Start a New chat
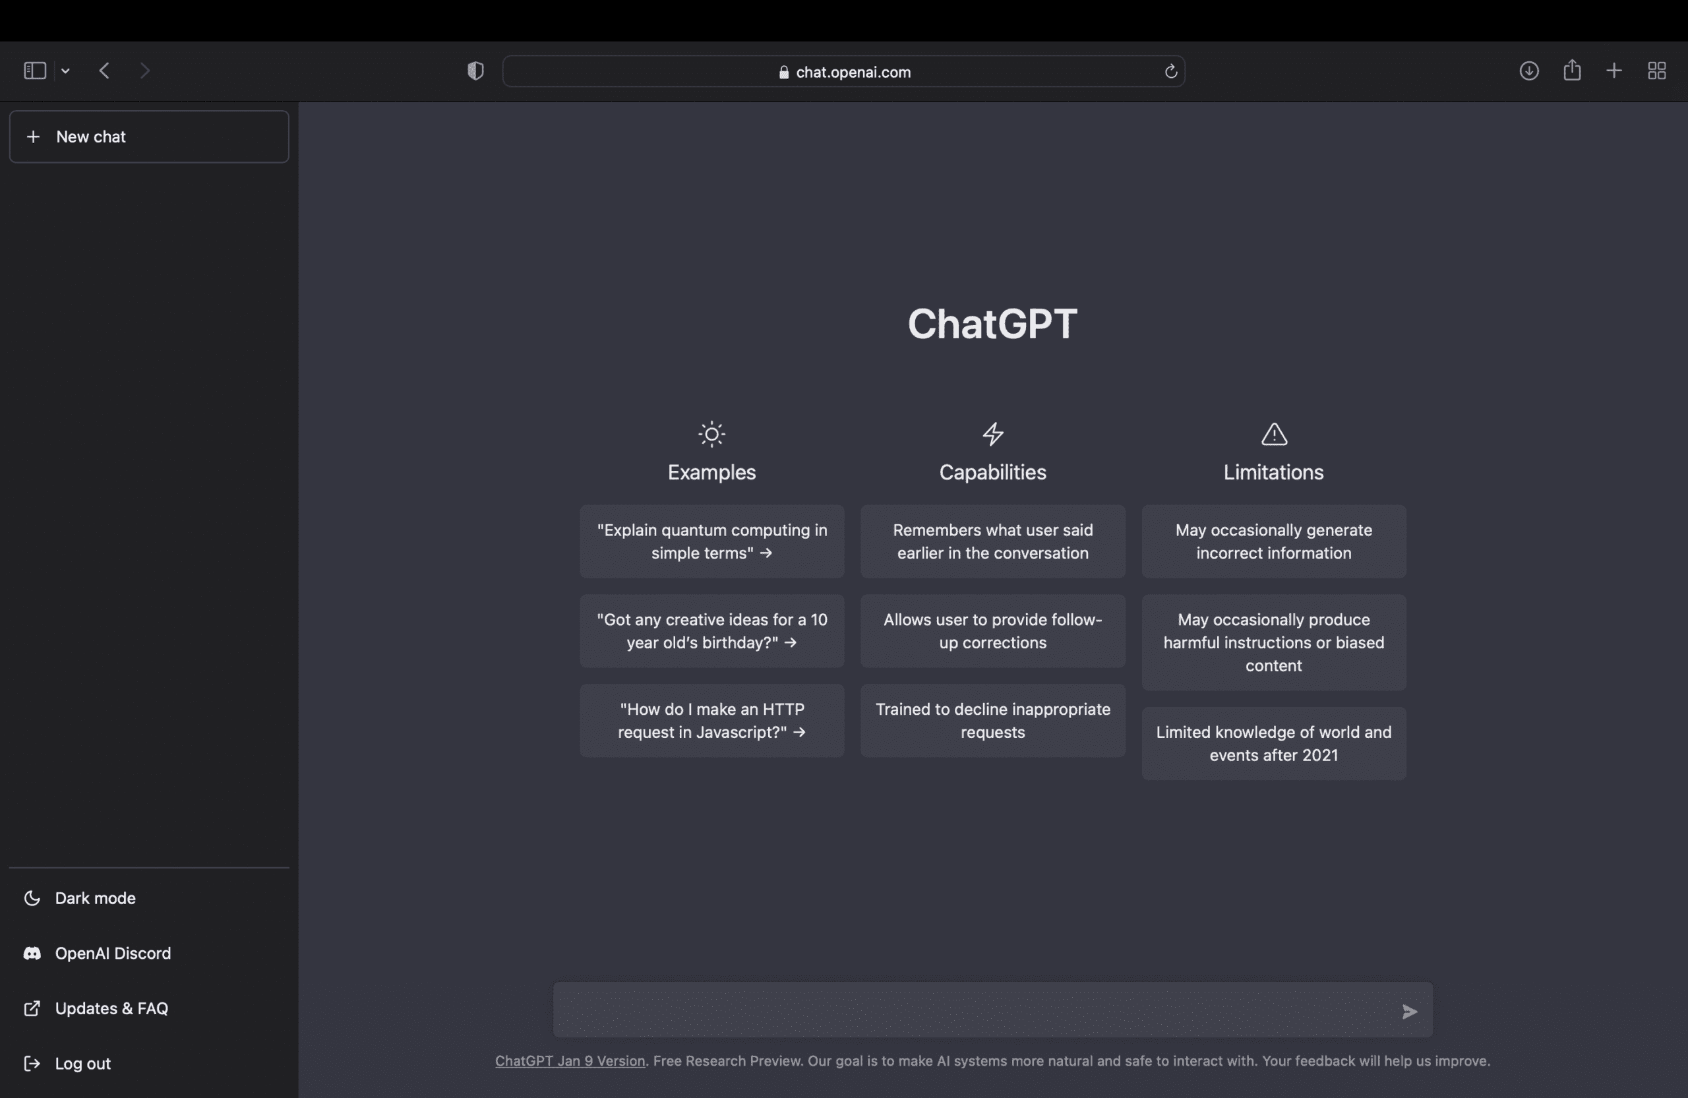 (149, 137)
